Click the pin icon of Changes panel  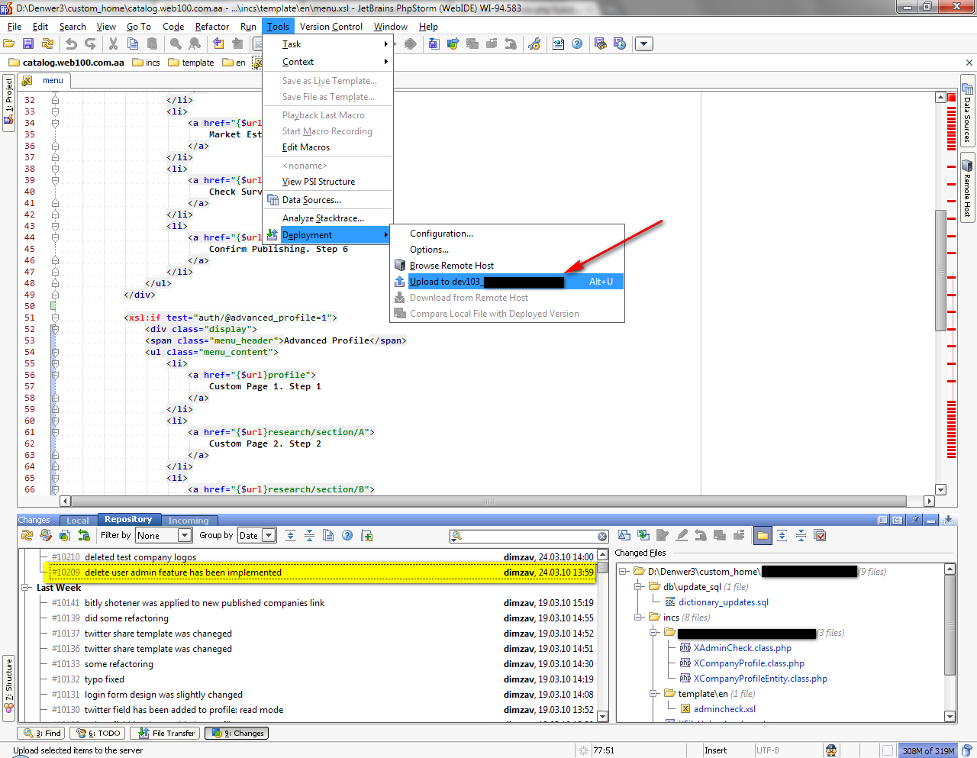[914, 520]
